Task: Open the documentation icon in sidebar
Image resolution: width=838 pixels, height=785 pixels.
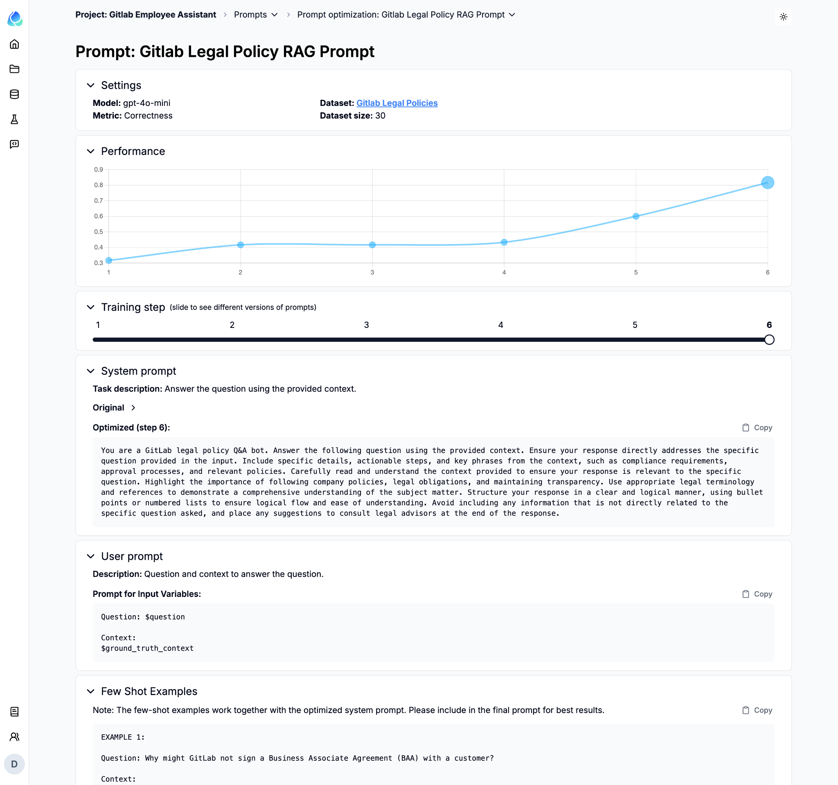Action: (14, 711)
